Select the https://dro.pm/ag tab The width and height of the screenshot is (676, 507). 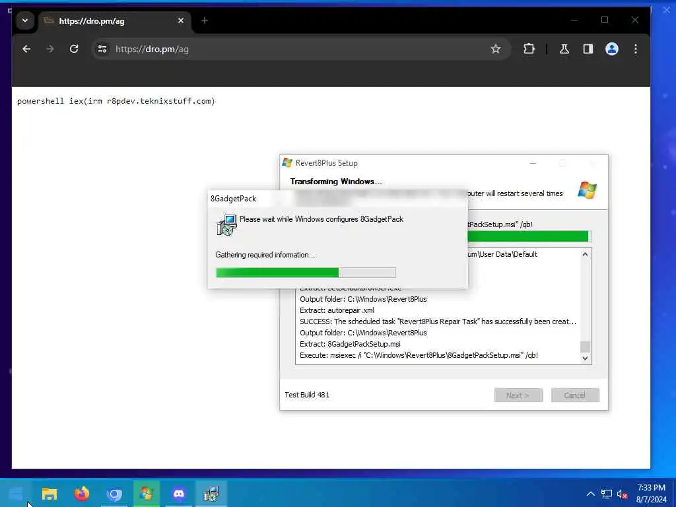pos(116,20)
